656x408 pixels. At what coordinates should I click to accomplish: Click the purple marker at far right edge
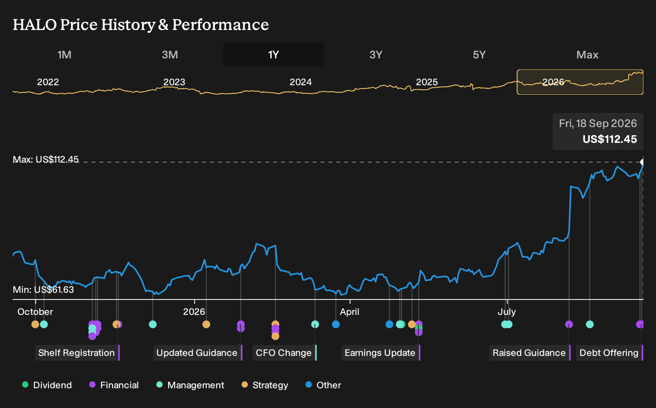click(x=640, y=324)
